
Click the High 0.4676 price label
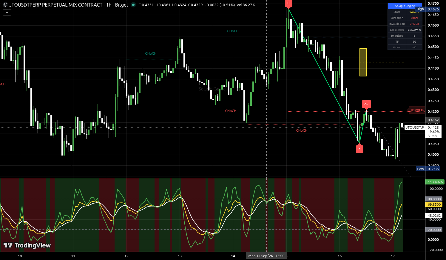pos(428,9)
